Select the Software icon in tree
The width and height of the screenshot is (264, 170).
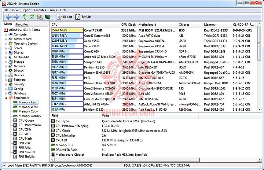11,80
